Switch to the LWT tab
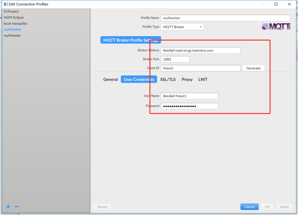 click(203, 80)
